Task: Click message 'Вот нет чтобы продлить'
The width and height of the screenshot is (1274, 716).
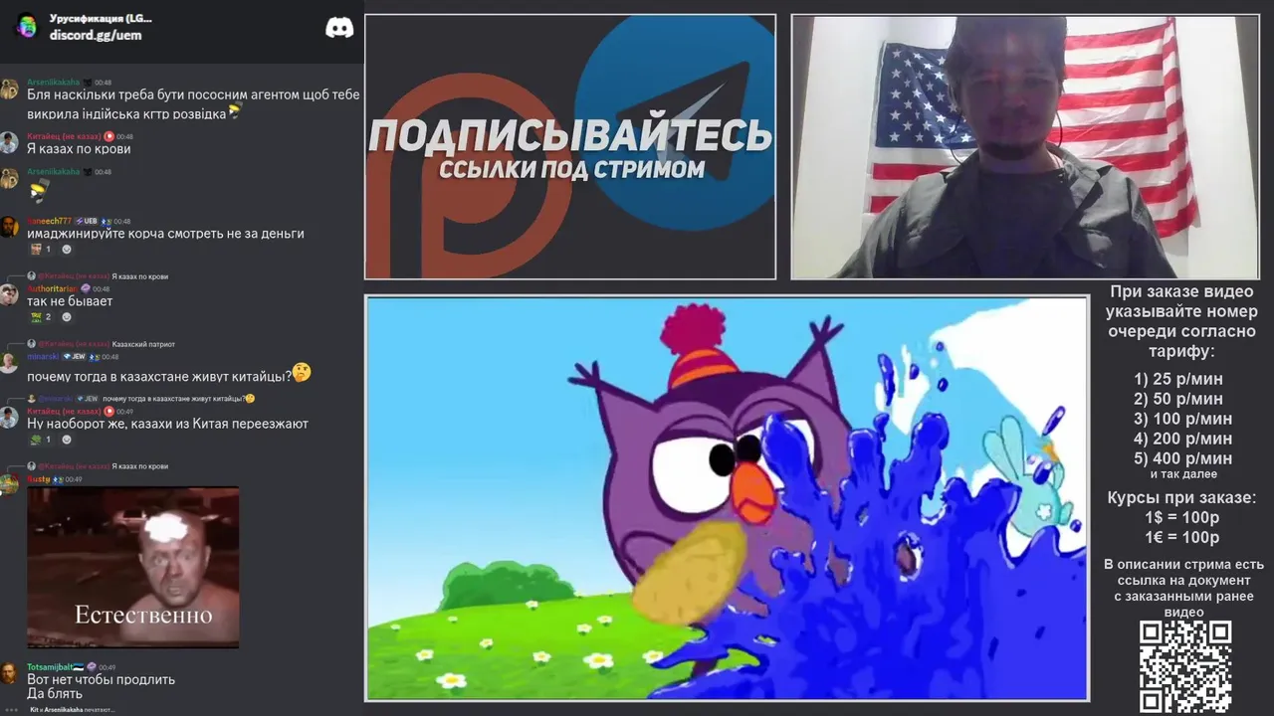Action: pos(101,679)
